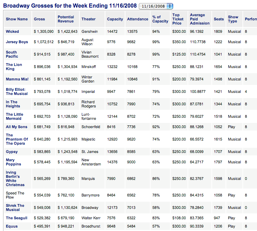Open the In The Heights link
This screenshot has height=231, width=257.
[x=13, y=104]
